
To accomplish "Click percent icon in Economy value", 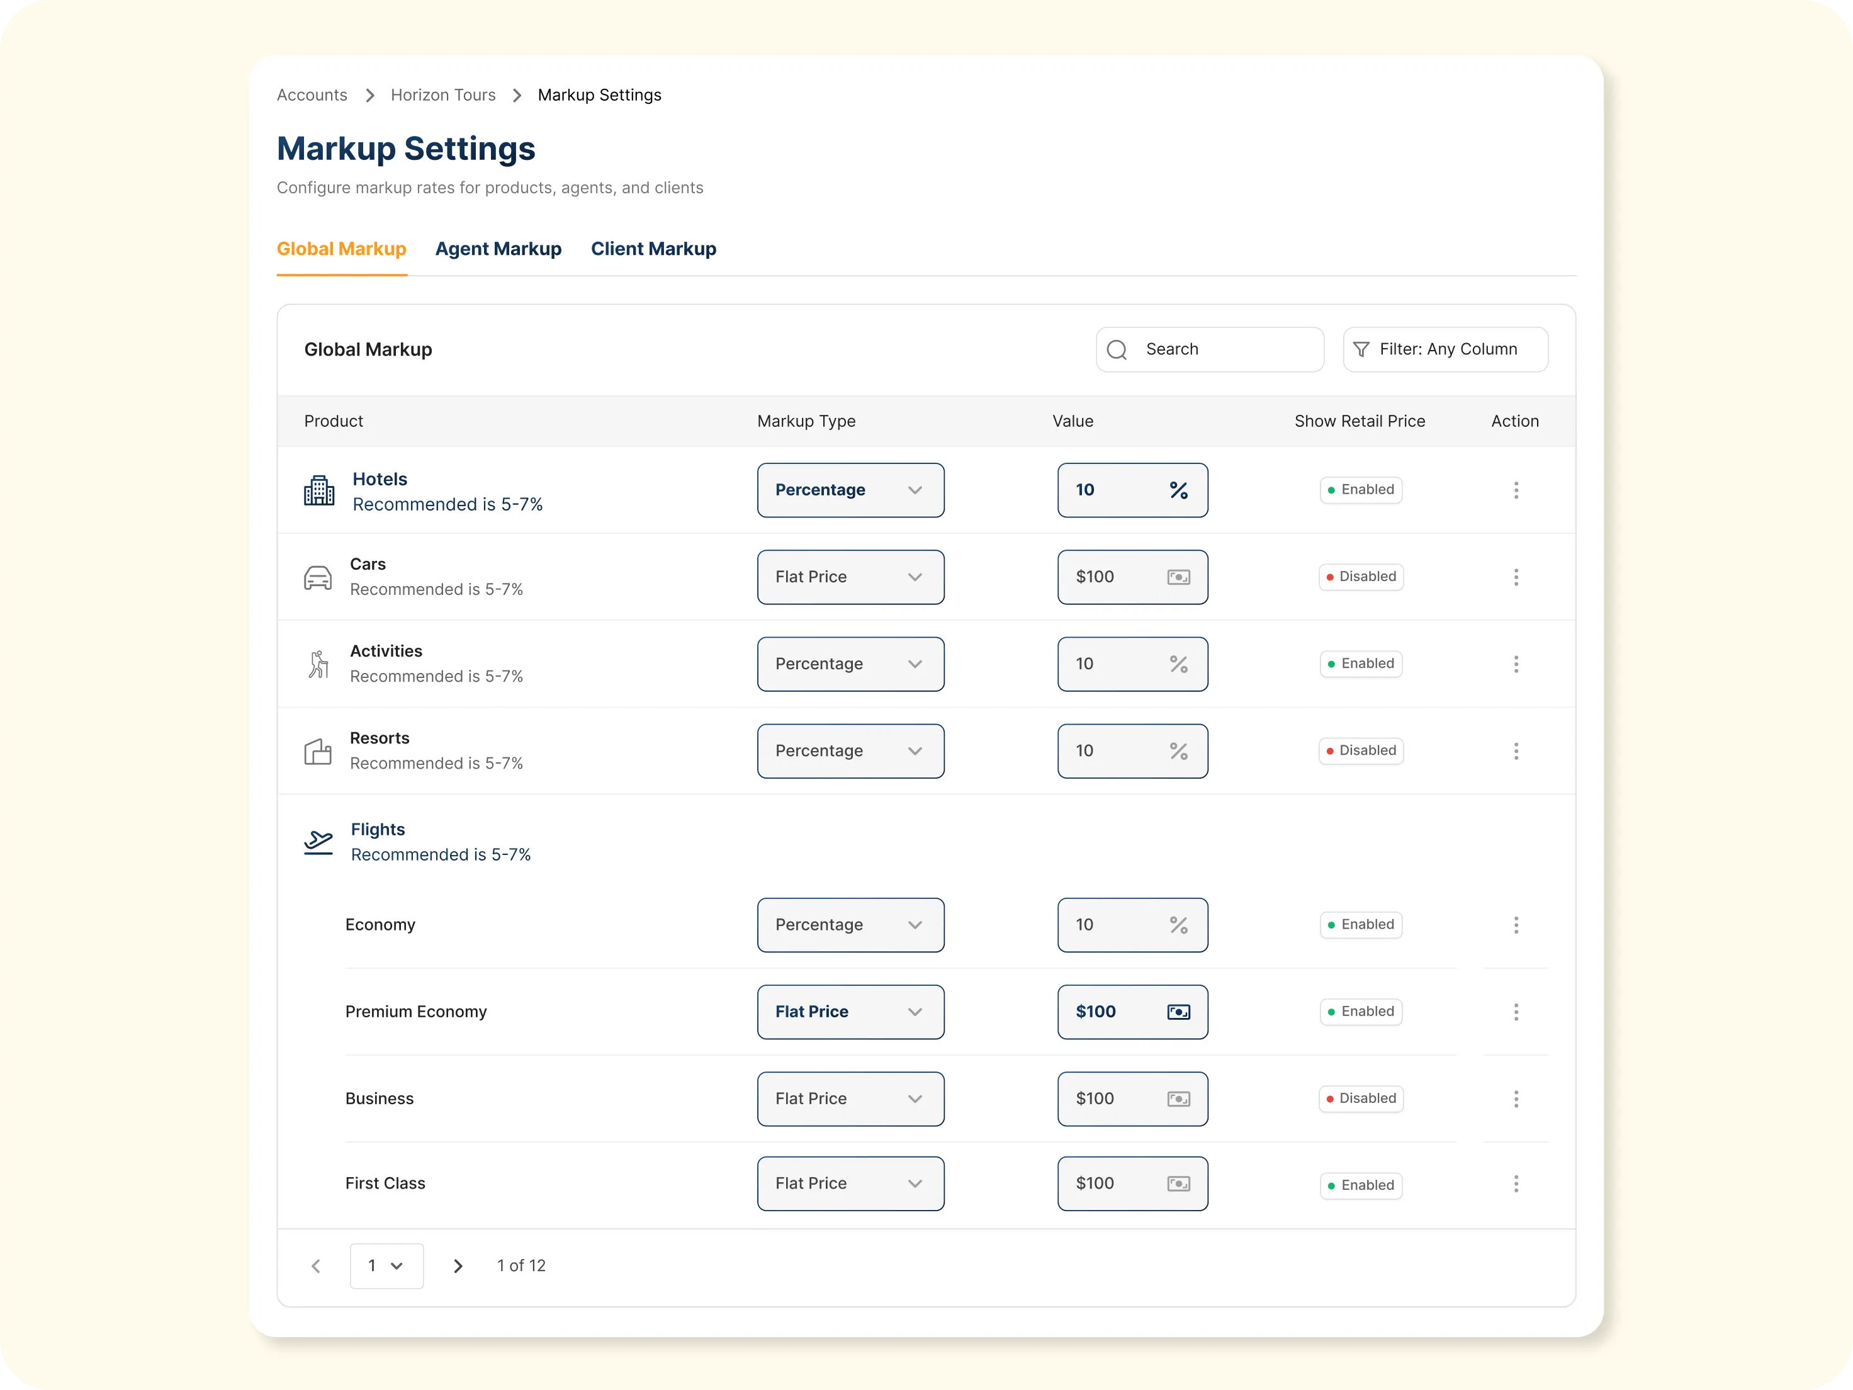I will (x=1179, y=925).
